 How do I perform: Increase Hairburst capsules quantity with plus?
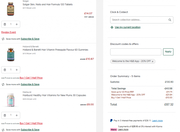tap(17, 115)
